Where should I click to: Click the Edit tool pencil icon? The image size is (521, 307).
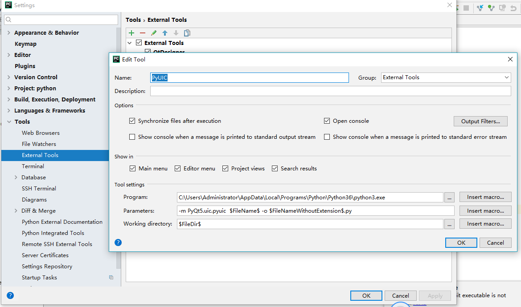[153, 33]
